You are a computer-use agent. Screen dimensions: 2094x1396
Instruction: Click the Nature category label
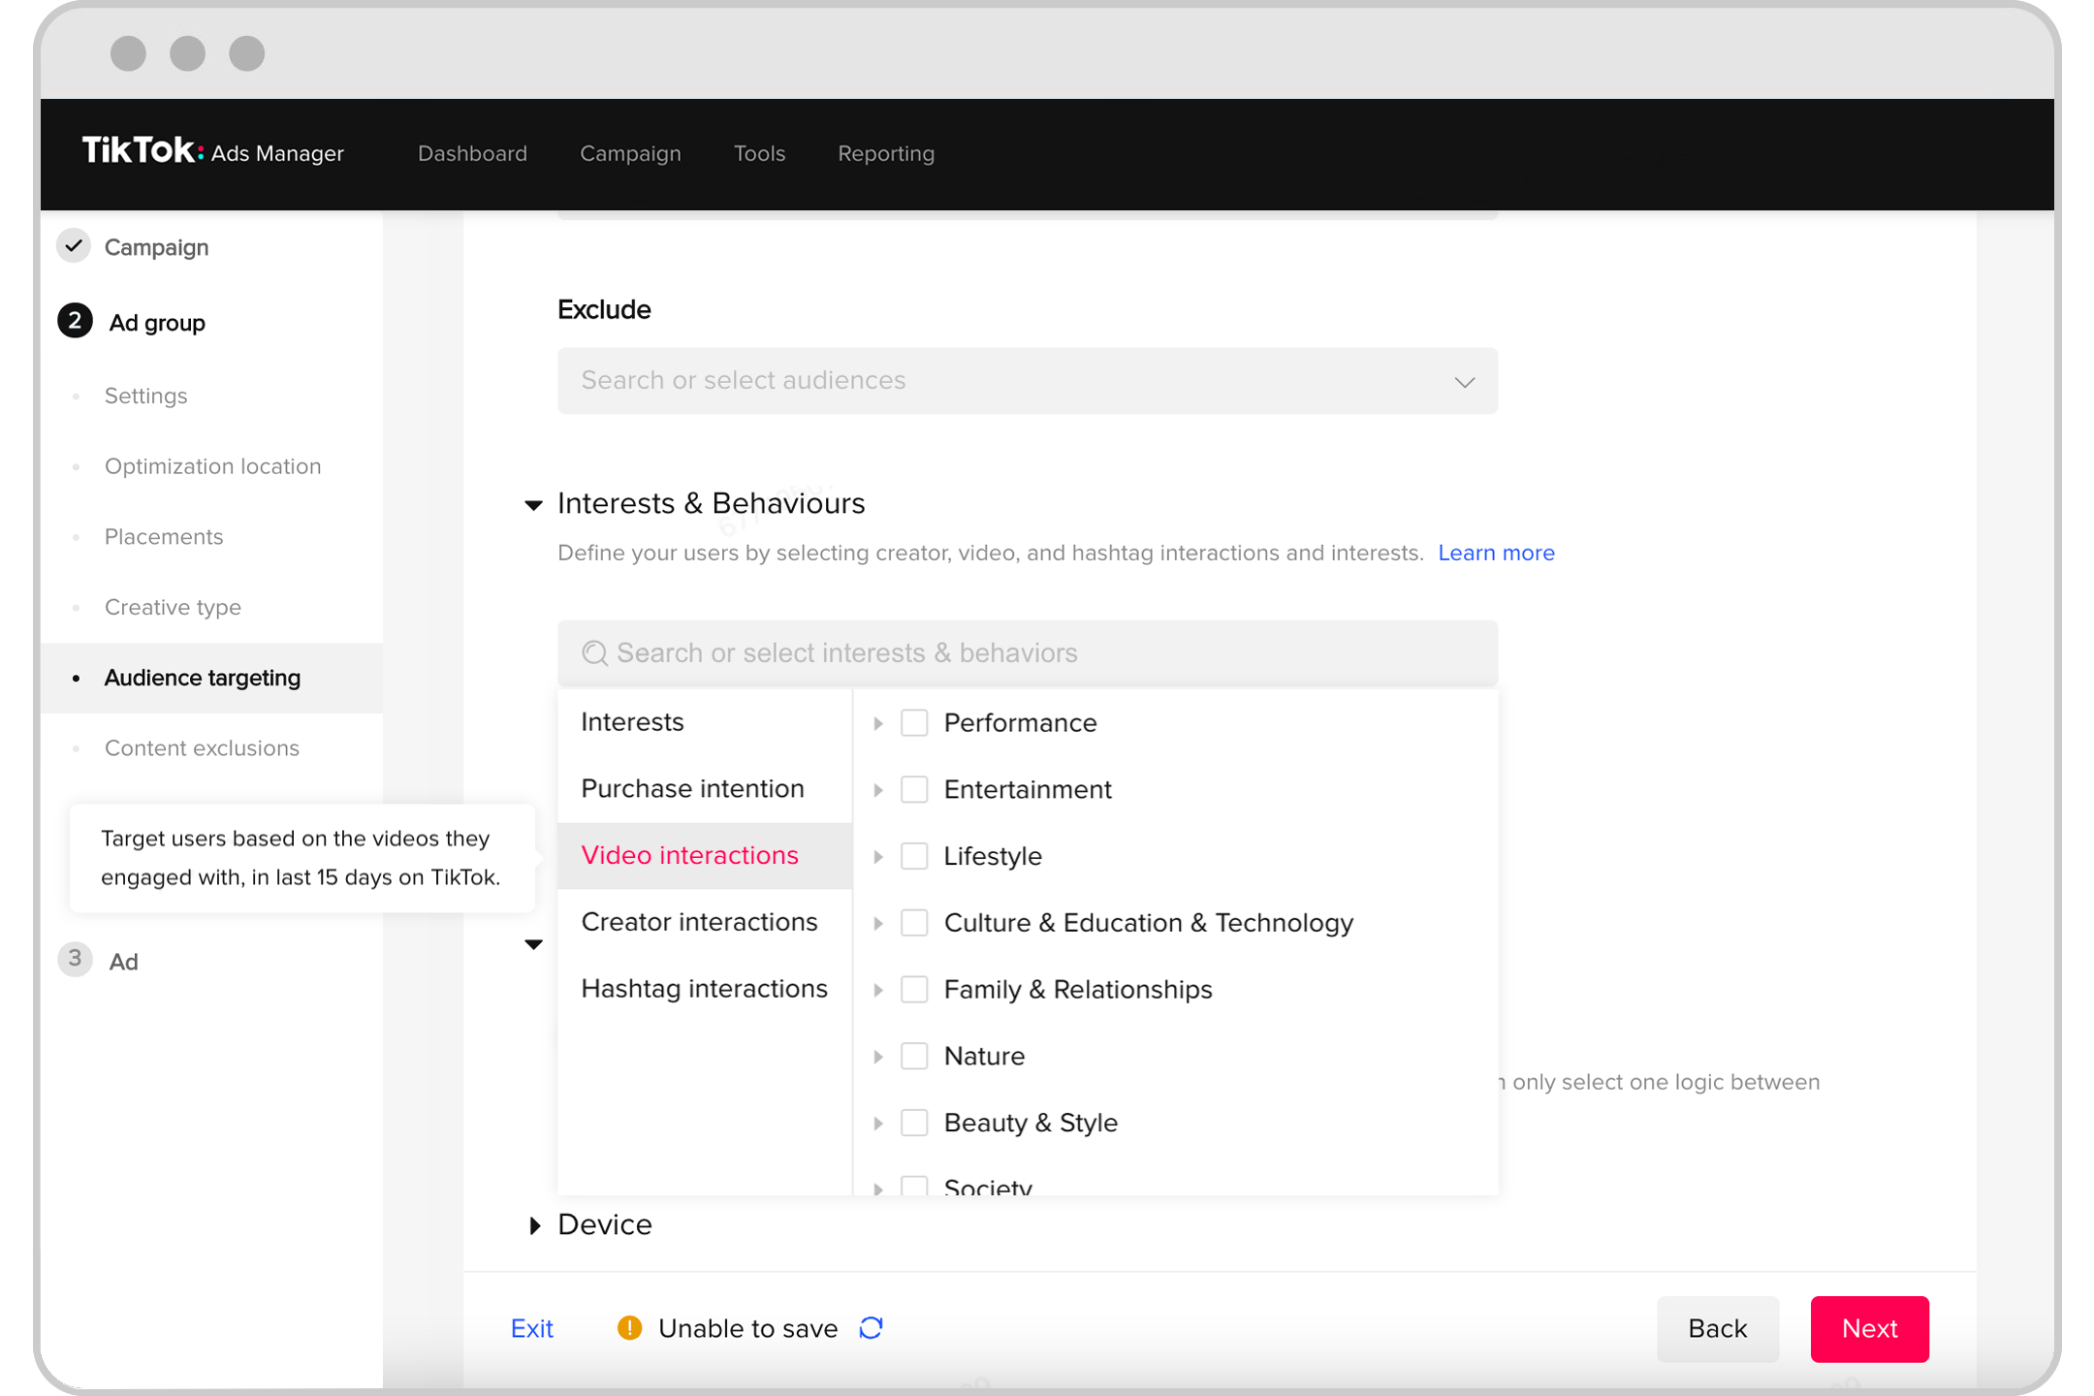pyautogui.click(x=984, y=1056)
